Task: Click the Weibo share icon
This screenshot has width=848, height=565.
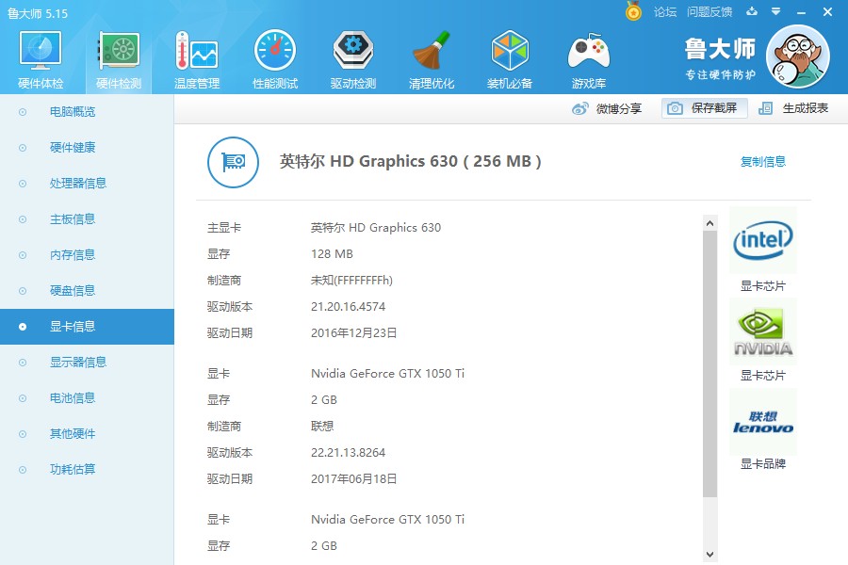Action: [x=579, y=108]
